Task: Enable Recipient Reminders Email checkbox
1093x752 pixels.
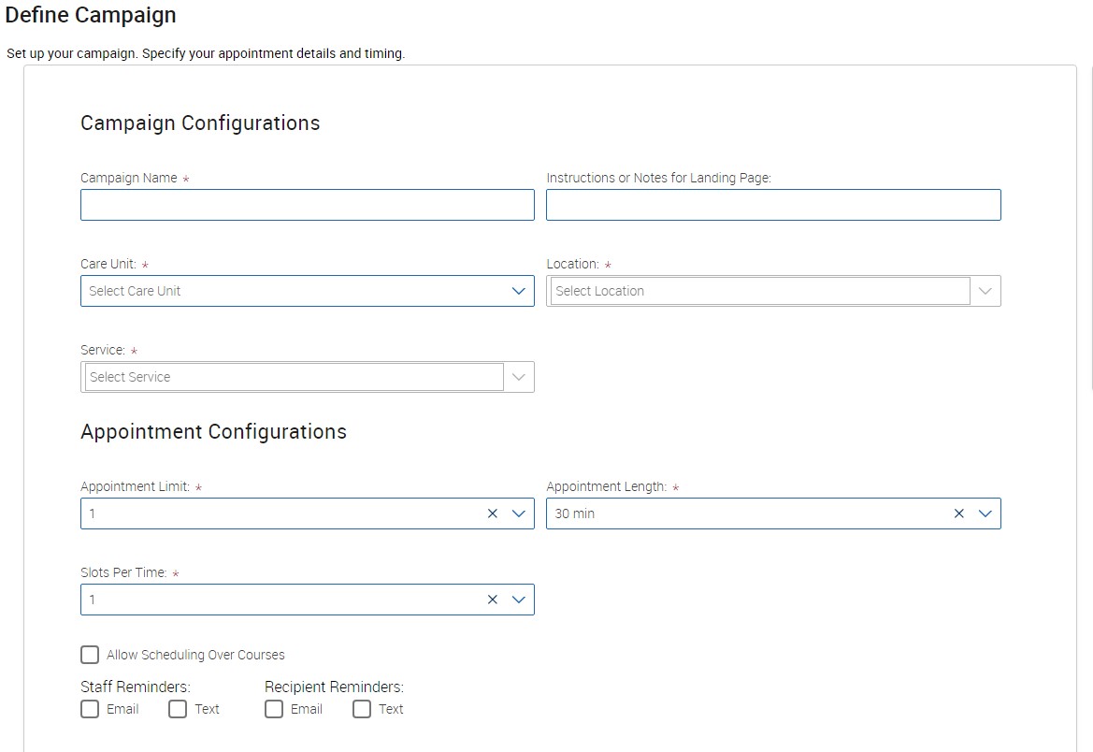Action: [274, 709]
